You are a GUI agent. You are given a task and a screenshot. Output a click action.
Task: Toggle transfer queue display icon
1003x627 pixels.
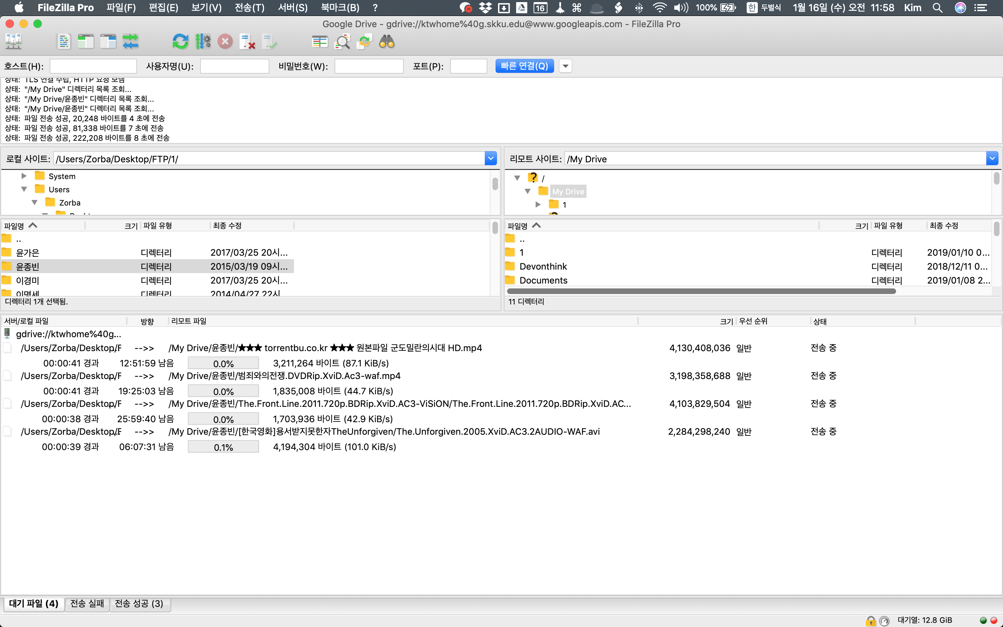(x=131, y=41)
